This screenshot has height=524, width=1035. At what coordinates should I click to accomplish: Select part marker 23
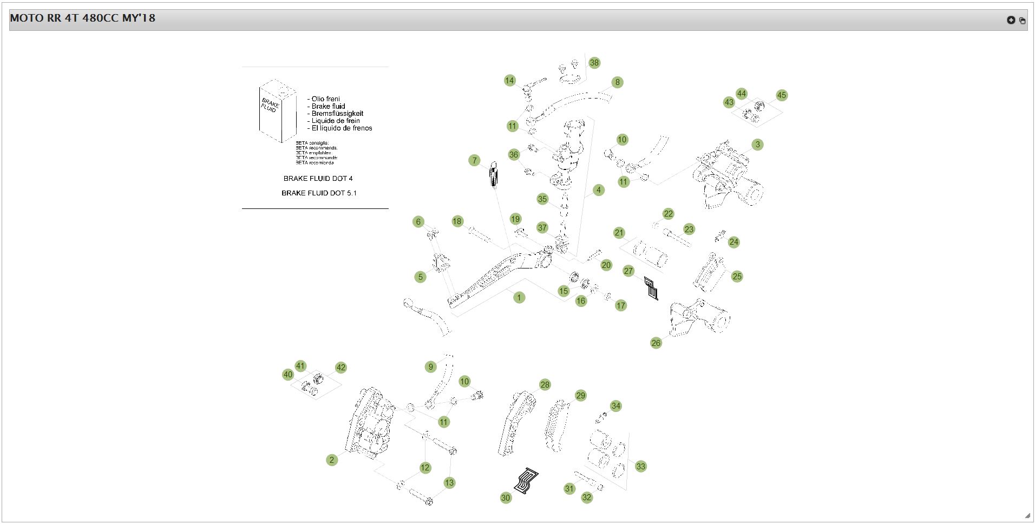coord(689,230)
